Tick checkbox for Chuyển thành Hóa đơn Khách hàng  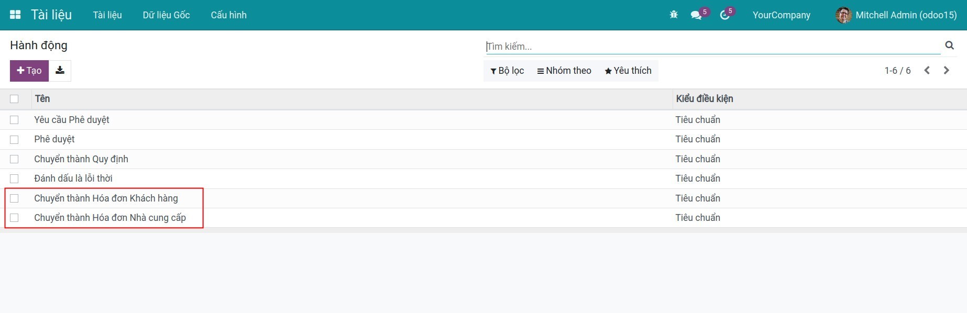[14, 198]
